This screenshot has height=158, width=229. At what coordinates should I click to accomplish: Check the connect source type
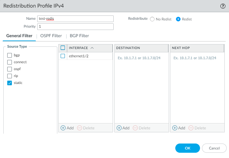coord(10,62)
